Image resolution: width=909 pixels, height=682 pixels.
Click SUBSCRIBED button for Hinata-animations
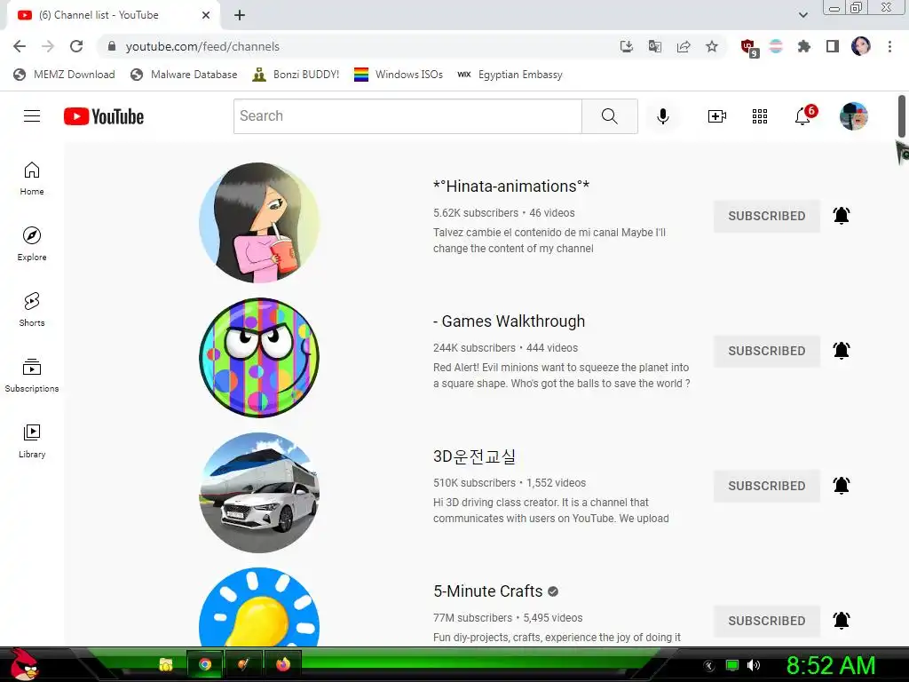[766, 216]
